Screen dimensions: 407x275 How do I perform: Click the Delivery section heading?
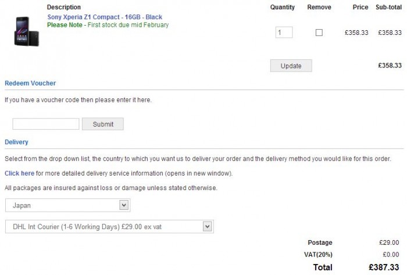(x=16, y=142)
